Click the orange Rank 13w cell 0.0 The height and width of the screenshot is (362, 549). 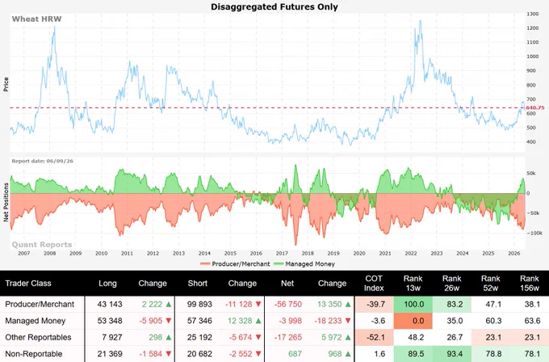coord(413,321)
